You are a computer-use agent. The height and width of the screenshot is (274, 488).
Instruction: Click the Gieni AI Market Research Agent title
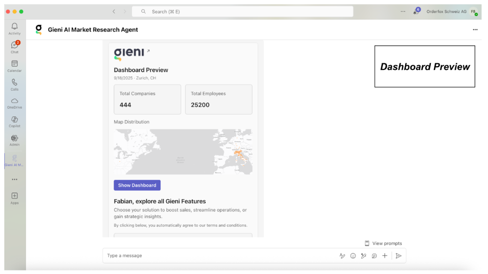pyautogui.click(x=93, y=30)
